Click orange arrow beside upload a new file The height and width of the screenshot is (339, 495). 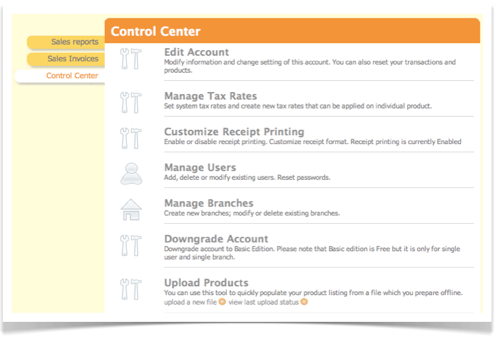coord(222,302)
